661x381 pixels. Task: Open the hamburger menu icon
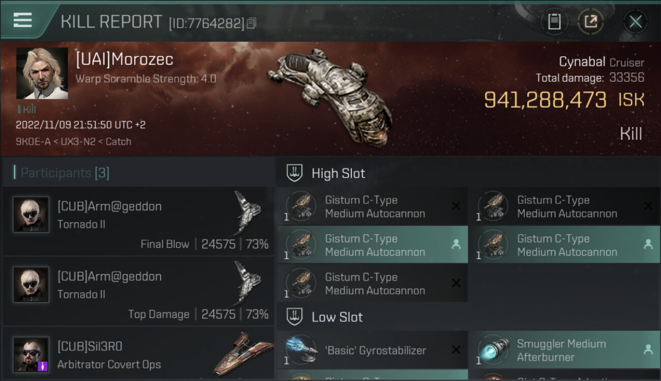tap(22, 20)
